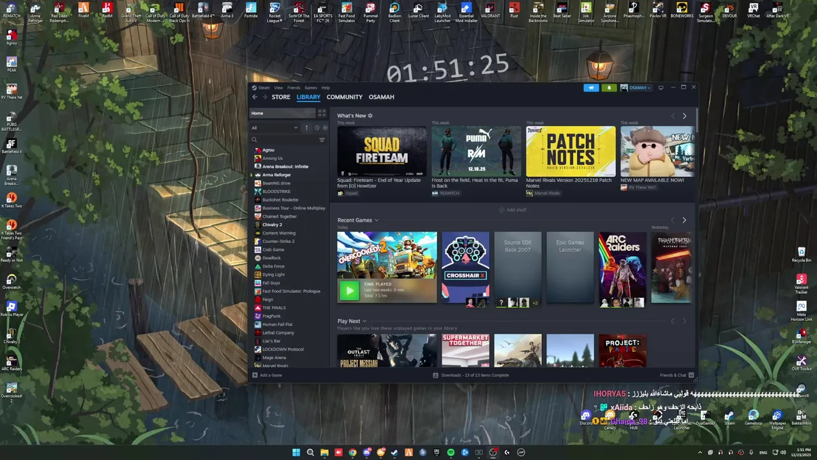The height and width of the screenshot is (460, 817).
Task: Select Chivalry 2 in library list
Action: click(x=272, y=225)
